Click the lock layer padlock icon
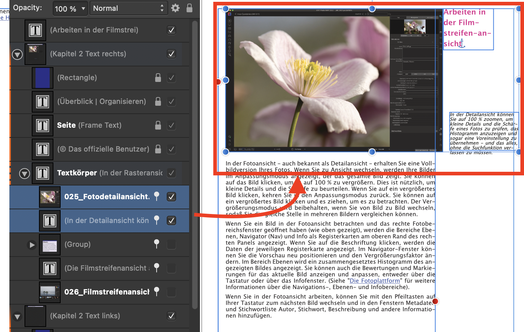 (x=189, y=8)
